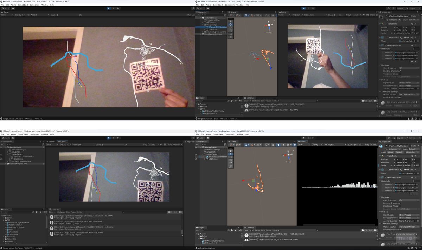Open Default Layer dropdown in the Vuforia Deinitialized window

click(414, 149)
